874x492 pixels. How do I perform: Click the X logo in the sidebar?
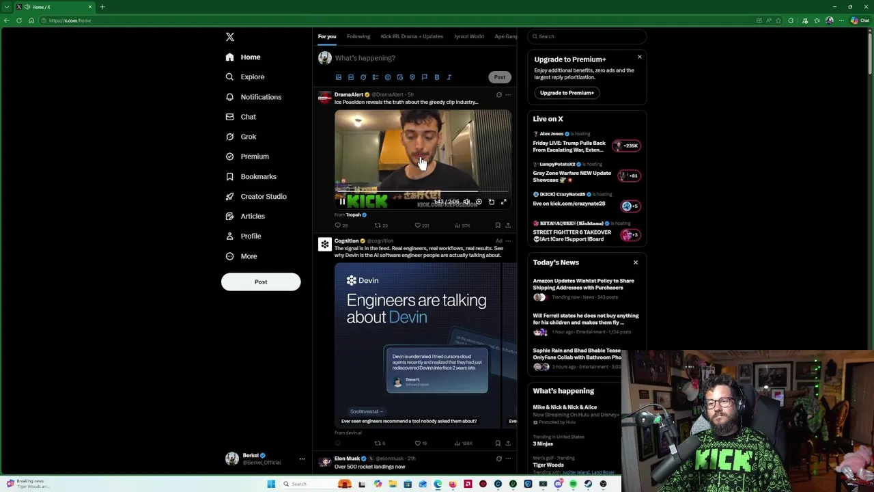pyautogui.click(x=230, y=37)
